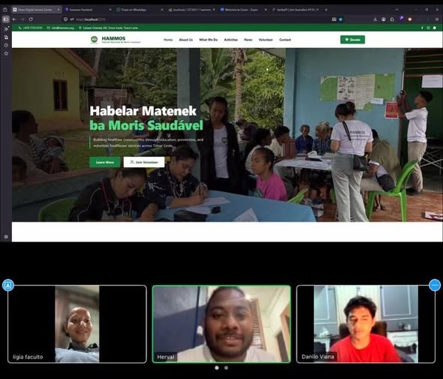Select ligia faculto's video tile
Screen dimensions: 443x379
point(77,324)
